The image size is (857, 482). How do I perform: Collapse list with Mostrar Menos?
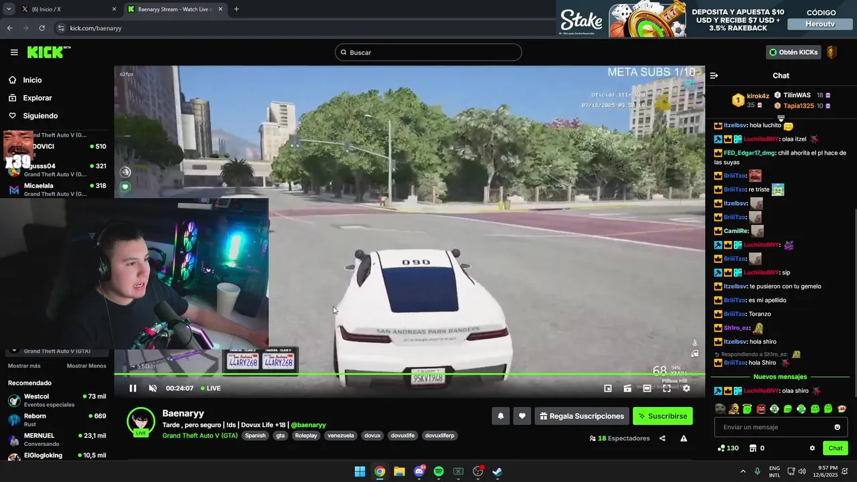[86, 366]
